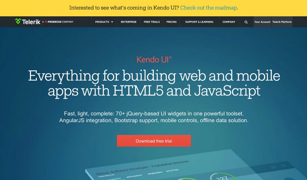This screenshot has height=180, width=307.
Task: Go to Free Trials
Action: pos(152,22)
